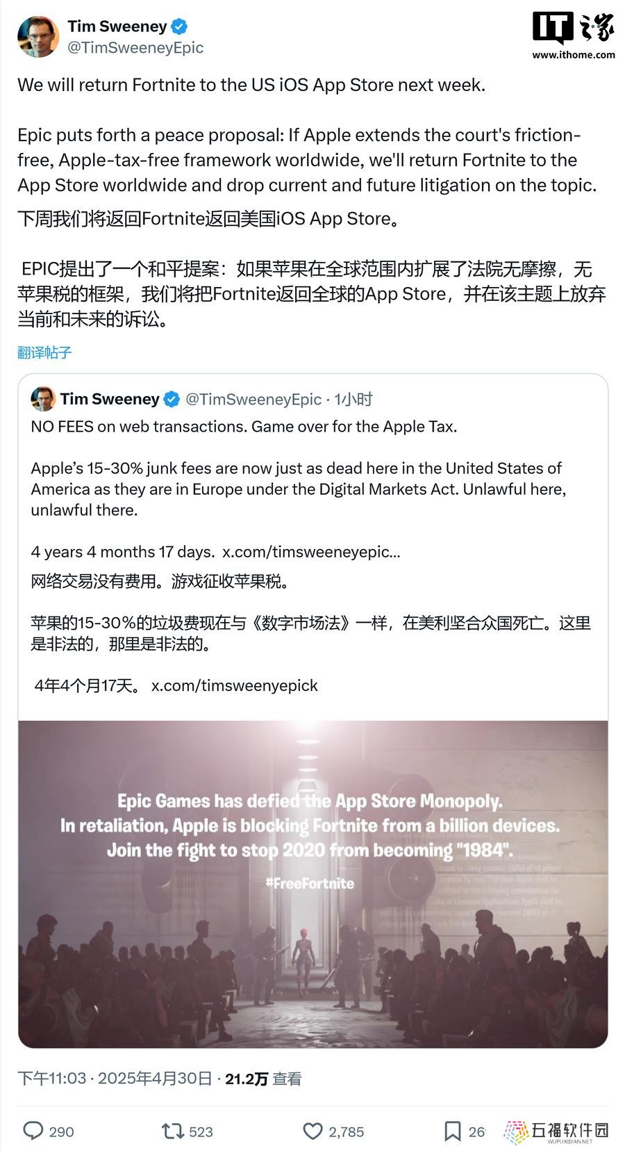The height and width of the screenshot is (1151, 625).
Task: Open the @TimSweeneyEpic handle under the main name
Action: pos(135,47)
